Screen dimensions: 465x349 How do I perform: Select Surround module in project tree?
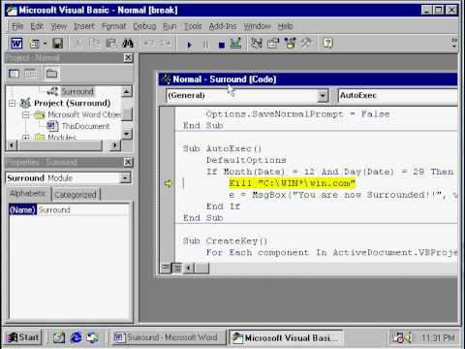pos(77,91)
